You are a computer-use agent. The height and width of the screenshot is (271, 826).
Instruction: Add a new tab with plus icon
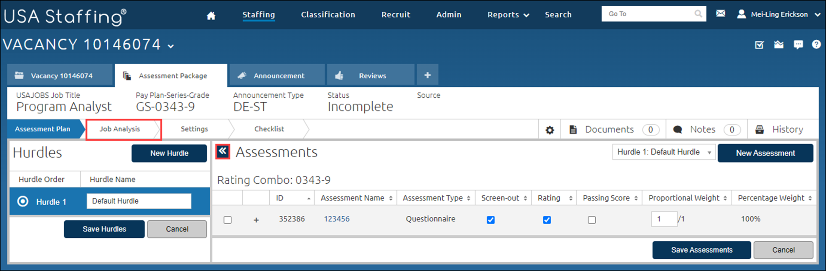pyautogui.click(x=427, y=75)
